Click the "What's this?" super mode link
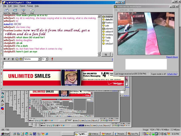The height and width of the screenshot is (136, 181). [x=172, y=74]
